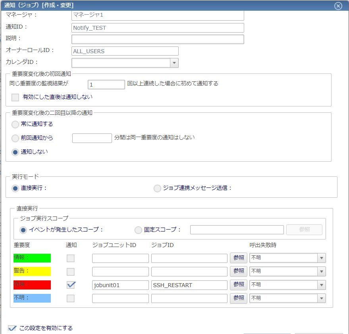Toggle この設定を有効にする checkbox
The height and width of the screenshot is (334, 349).
click(12, 328)
